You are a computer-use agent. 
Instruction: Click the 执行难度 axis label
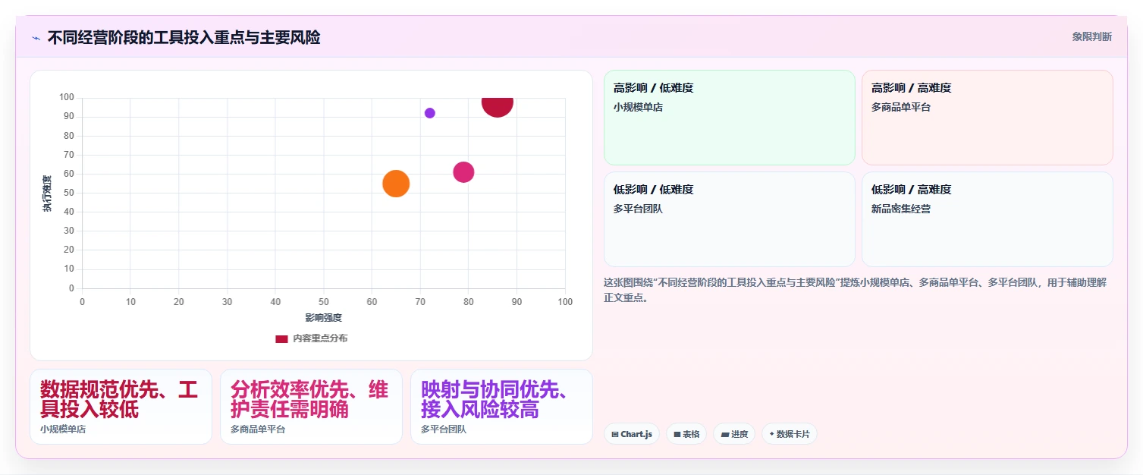pos(47,193)
